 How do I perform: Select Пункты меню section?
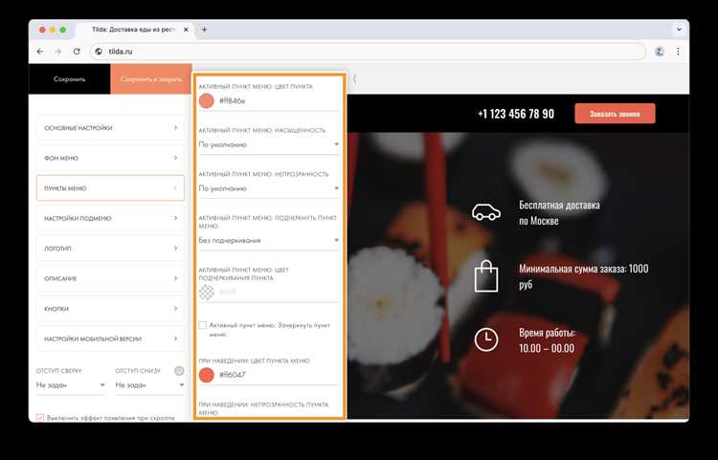pyautogui.click(x=110, y=188)
